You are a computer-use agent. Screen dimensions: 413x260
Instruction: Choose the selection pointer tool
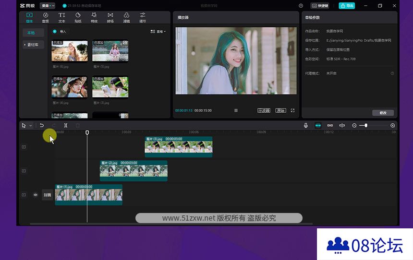[x=24, y=126]
